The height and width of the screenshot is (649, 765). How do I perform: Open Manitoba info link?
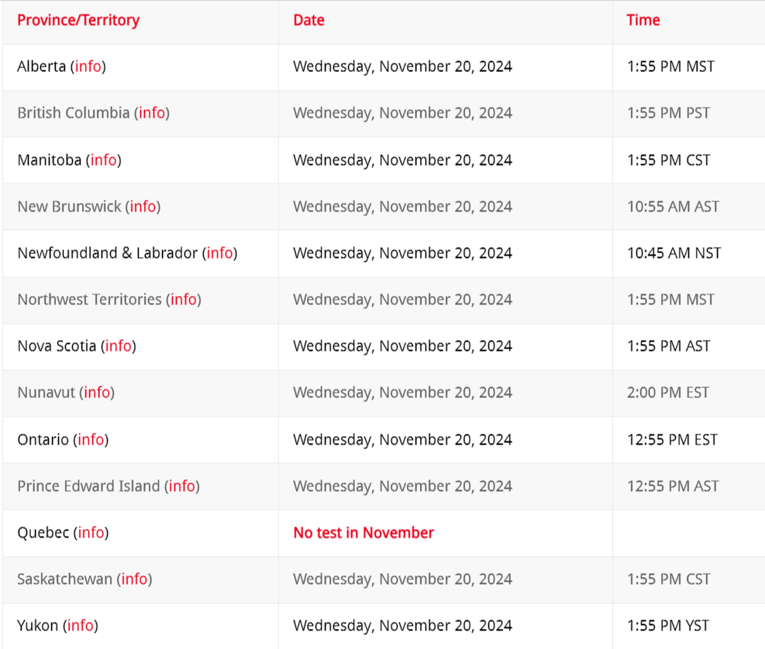pyautogui.click(x=103, y=160)
